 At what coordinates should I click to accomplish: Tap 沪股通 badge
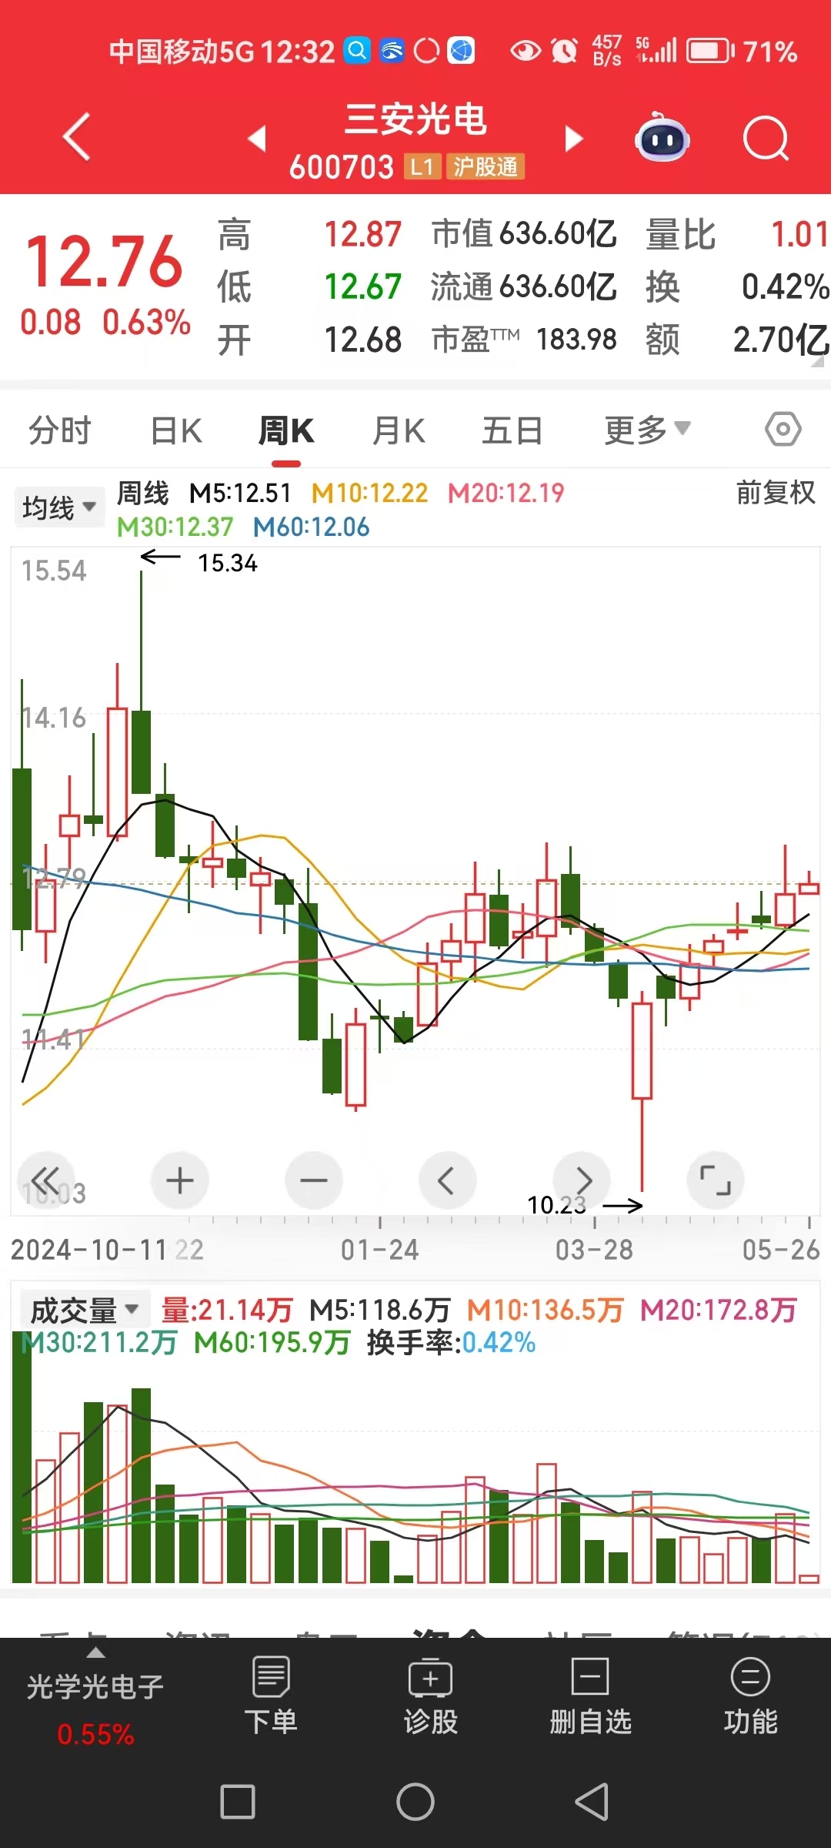(486, 166)
